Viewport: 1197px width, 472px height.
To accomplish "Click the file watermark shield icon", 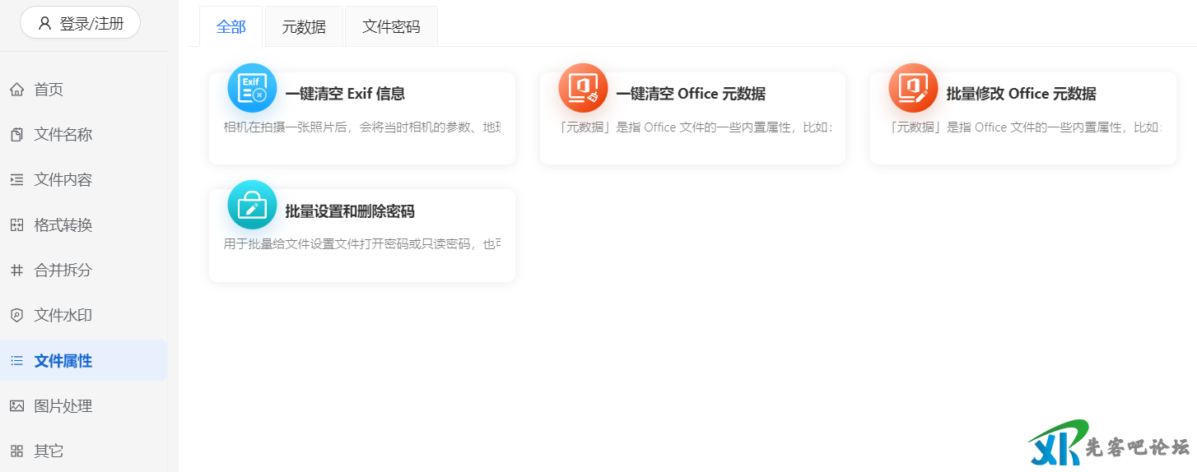I will pos(16,315).
